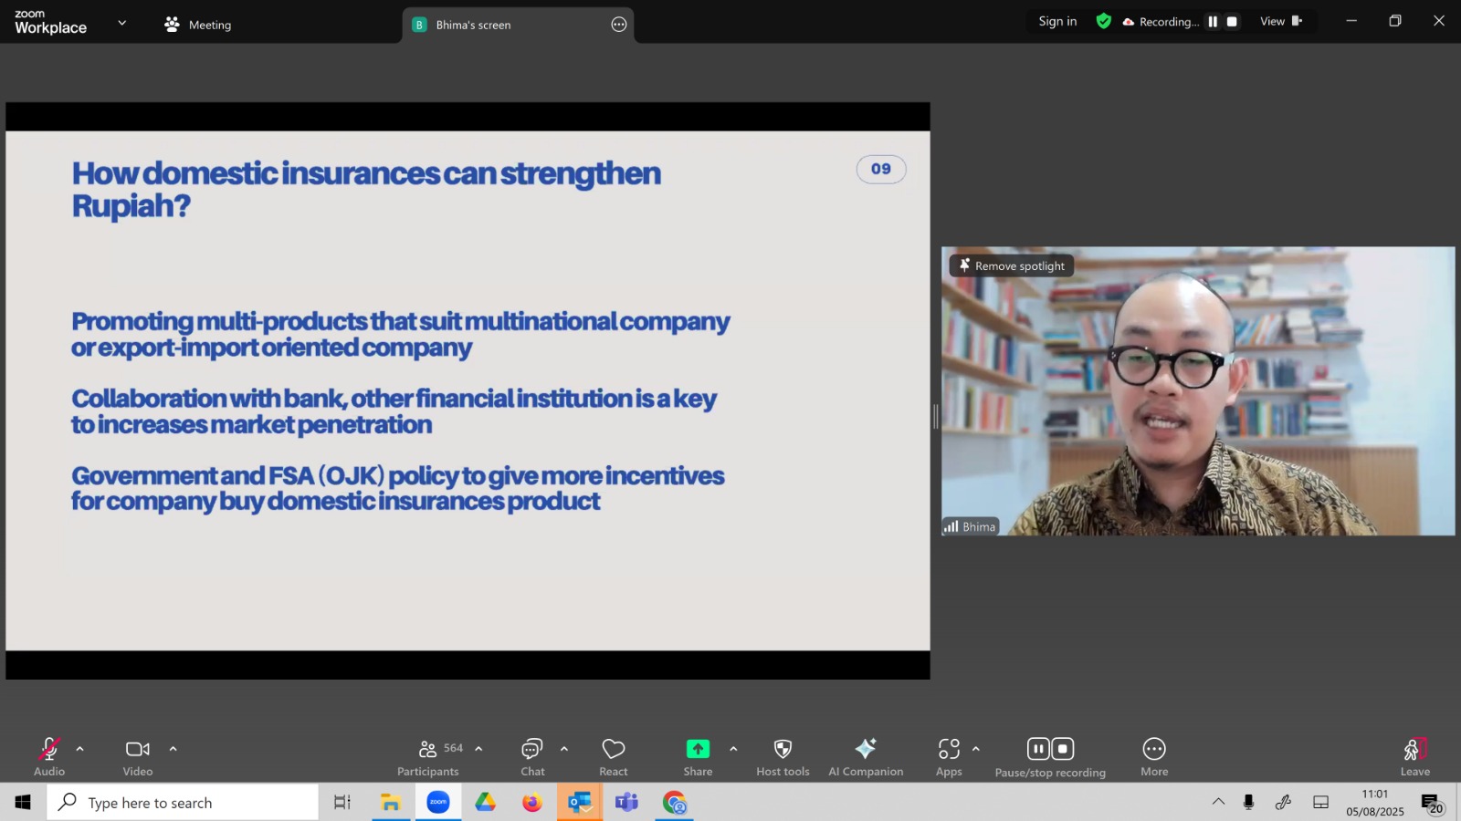
Task: Open the Apps icon
Action: [x=949, y=756]
